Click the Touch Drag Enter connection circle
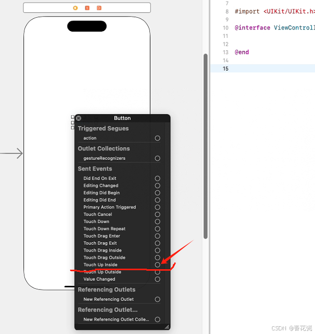This screenshot has height=334, width=315. (x=158, y=236)
